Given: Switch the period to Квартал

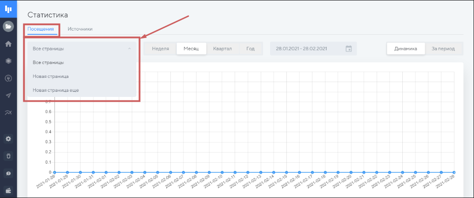Looking at the screenshot, I should tap(222, 49).
